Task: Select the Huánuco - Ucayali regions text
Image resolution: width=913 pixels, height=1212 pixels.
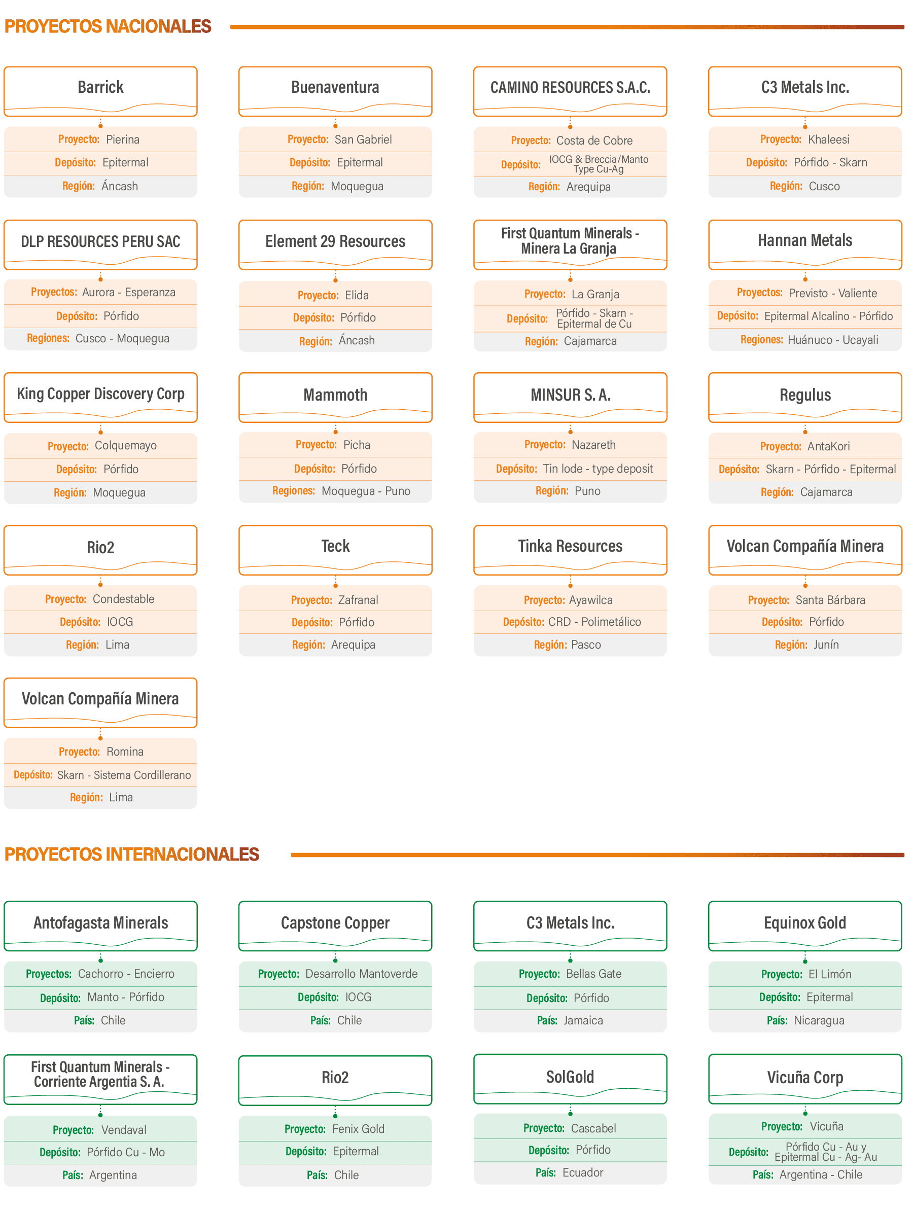Action: [x=833, y=340]
